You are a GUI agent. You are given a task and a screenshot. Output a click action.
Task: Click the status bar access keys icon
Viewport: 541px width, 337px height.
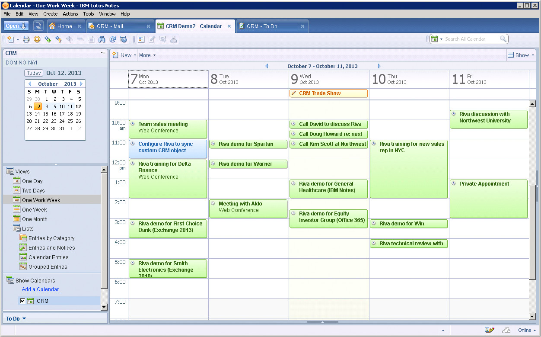[506, 330]
